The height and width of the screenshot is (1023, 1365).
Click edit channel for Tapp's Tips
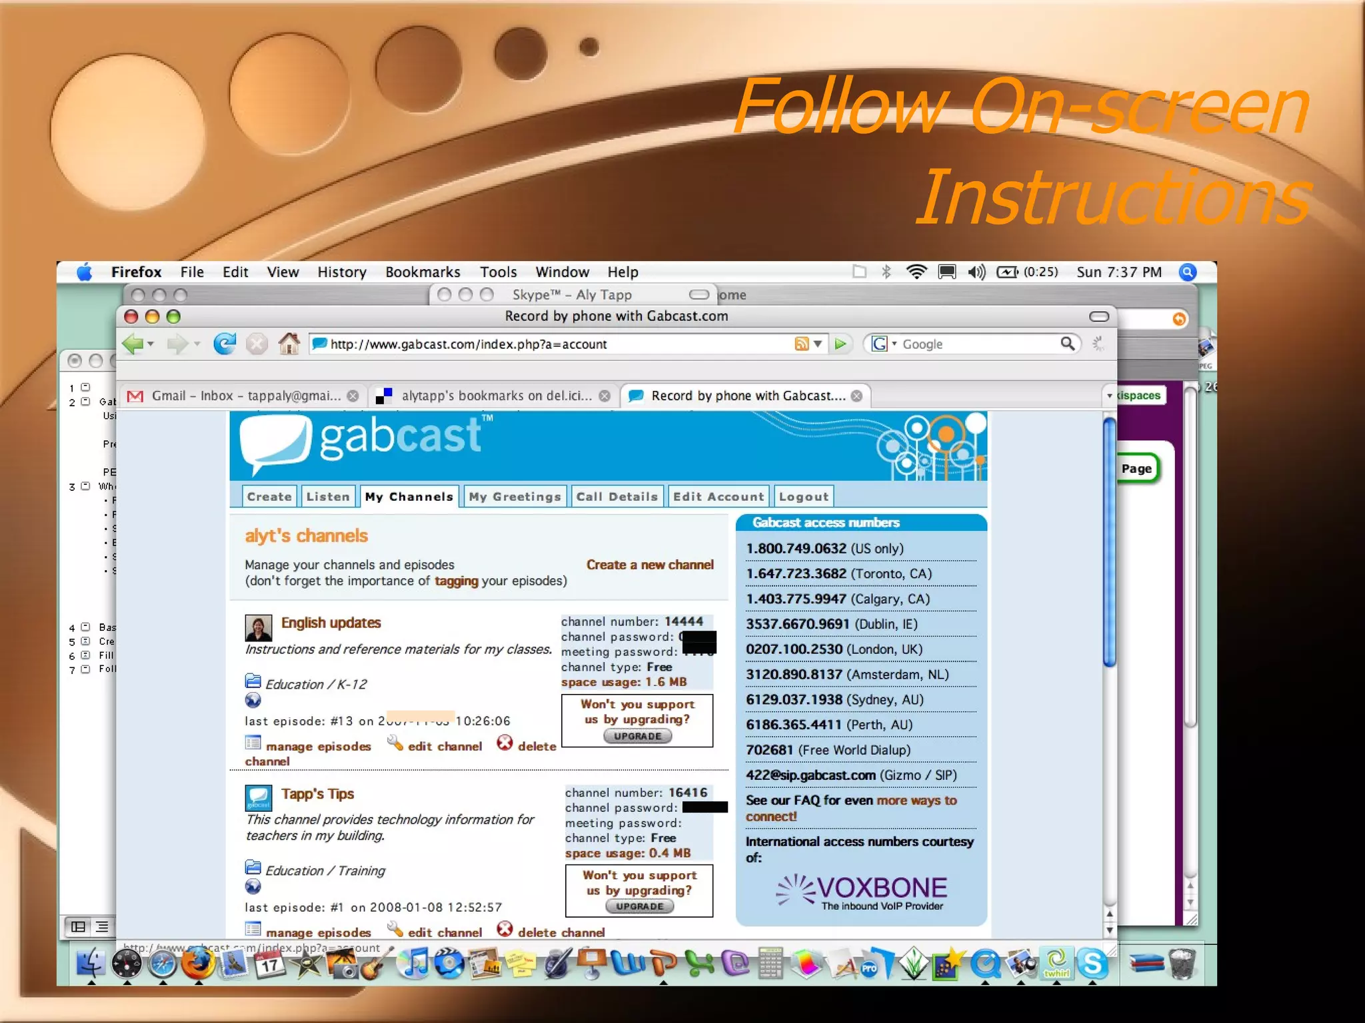(445, 932)
